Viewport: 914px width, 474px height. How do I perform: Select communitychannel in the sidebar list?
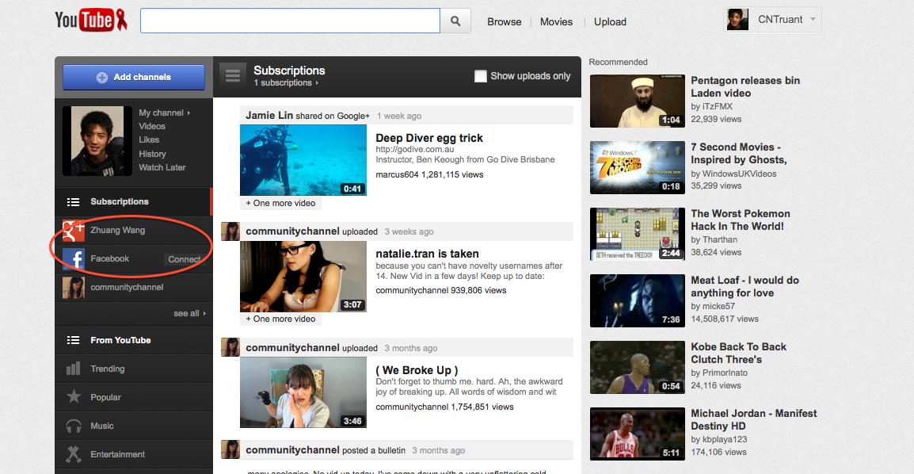[134, 288]
